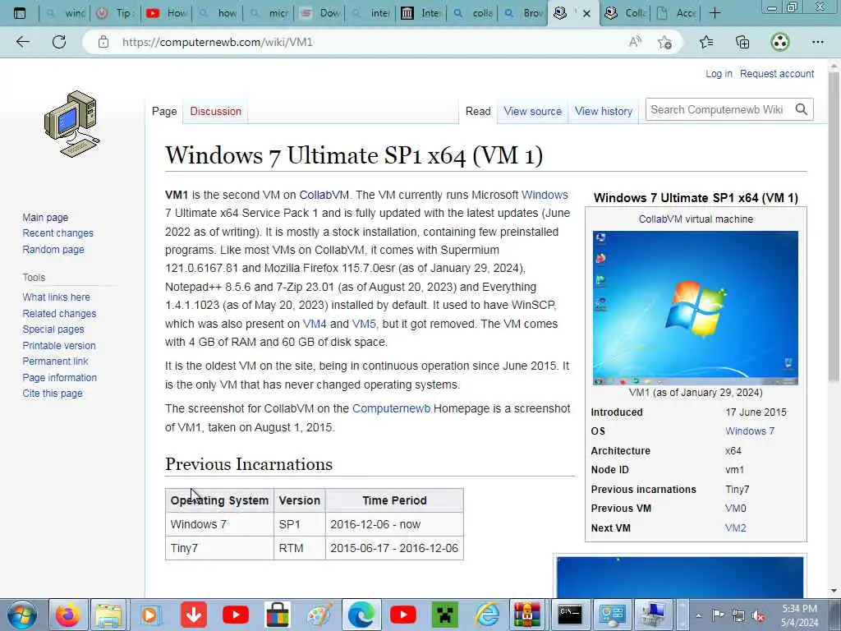Switch to the YouTube 'How' tab
The image size is (841, 631).
coord(165,13)
